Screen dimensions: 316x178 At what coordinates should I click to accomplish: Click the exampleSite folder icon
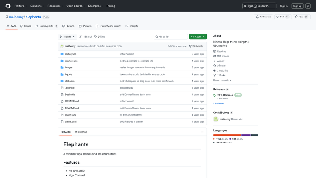62,61
